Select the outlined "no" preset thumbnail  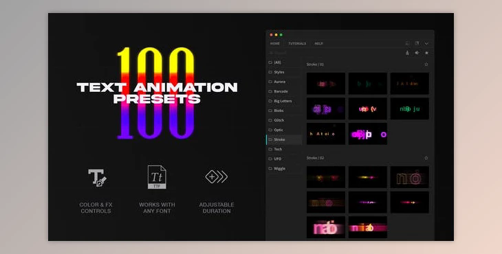pos(409,177)
